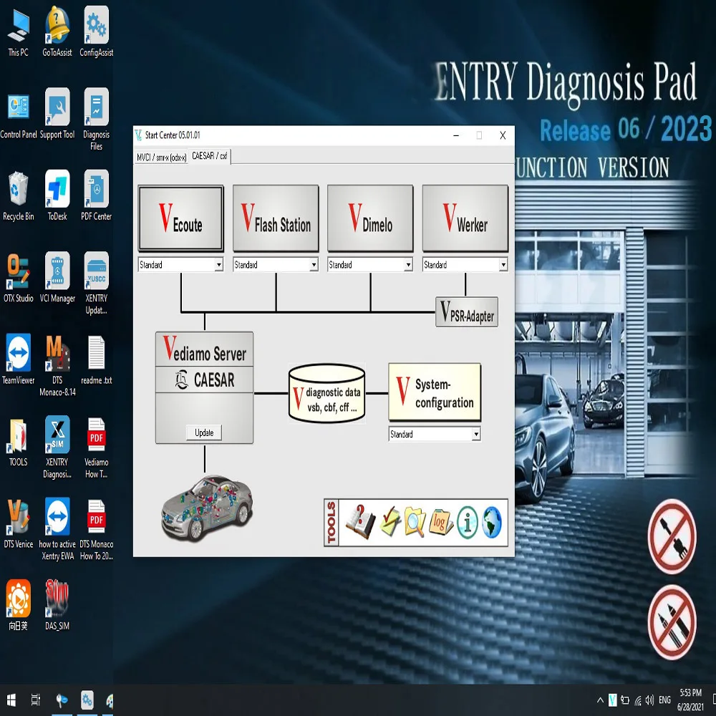Open XENTRY Update desktop icon

[x=97, y=283]
